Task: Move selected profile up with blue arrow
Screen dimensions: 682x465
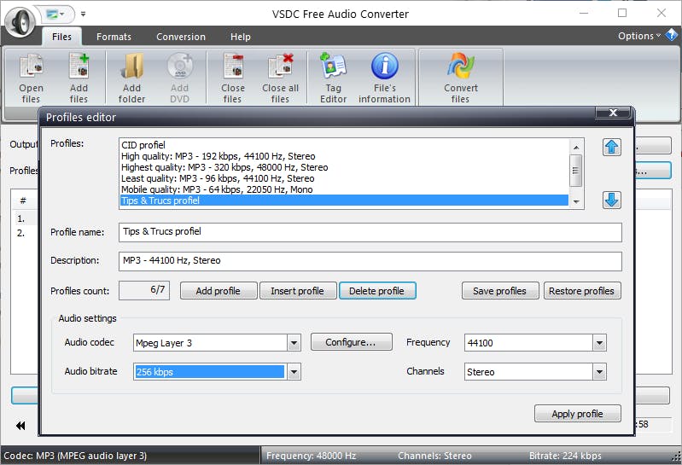Action: (611, 147)
